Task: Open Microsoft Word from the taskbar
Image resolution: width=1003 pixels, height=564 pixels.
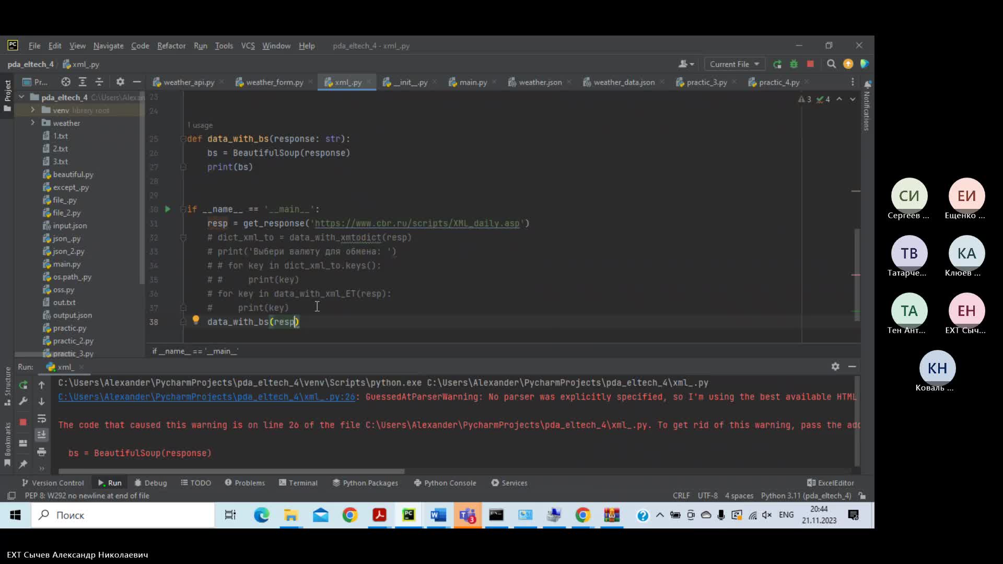Action: [x=438, y=515]
